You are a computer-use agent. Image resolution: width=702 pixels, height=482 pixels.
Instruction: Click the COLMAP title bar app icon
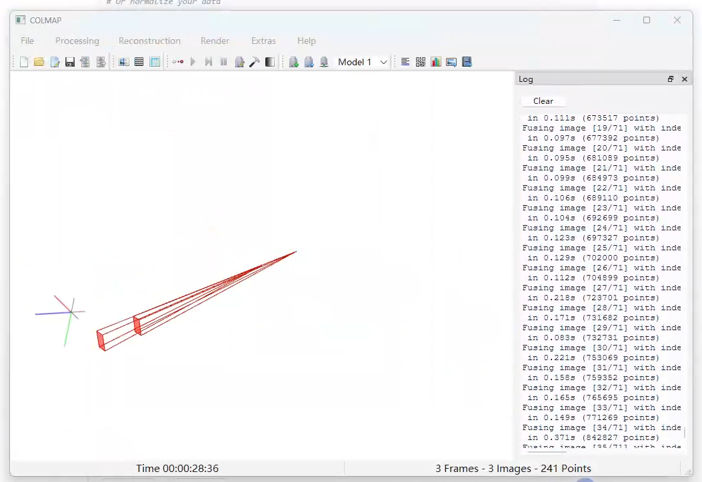point(20,20)
